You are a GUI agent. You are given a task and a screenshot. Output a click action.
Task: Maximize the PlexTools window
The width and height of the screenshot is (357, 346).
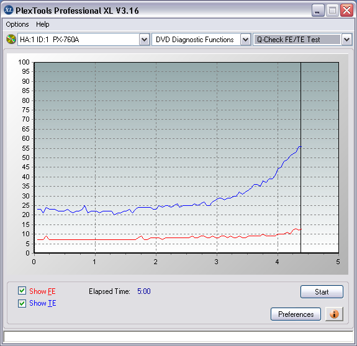click(x=332, y=11)
